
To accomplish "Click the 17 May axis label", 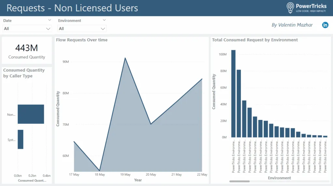I will point(74,175).
